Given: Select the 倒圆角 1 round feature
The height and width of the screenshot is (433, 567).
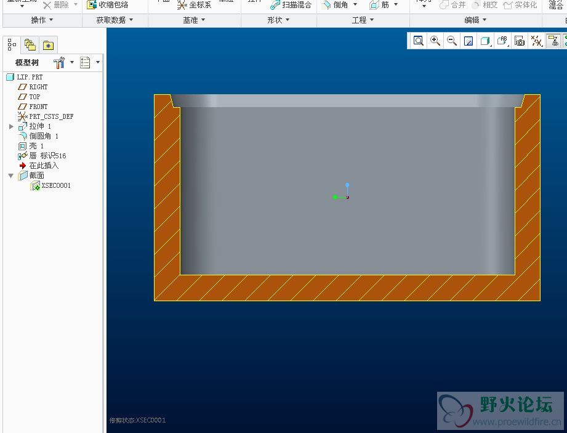Looking at the screenshot, I should point(38,136).
